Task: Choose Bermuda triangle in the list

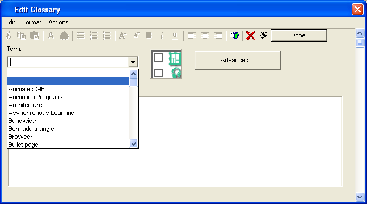Action: [31, 129]
